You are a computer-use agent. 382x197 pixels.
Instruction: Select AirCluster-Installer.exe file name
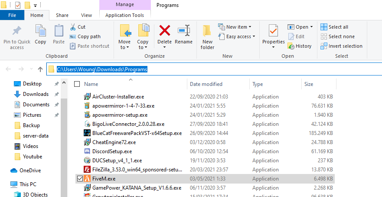[118, 97]
